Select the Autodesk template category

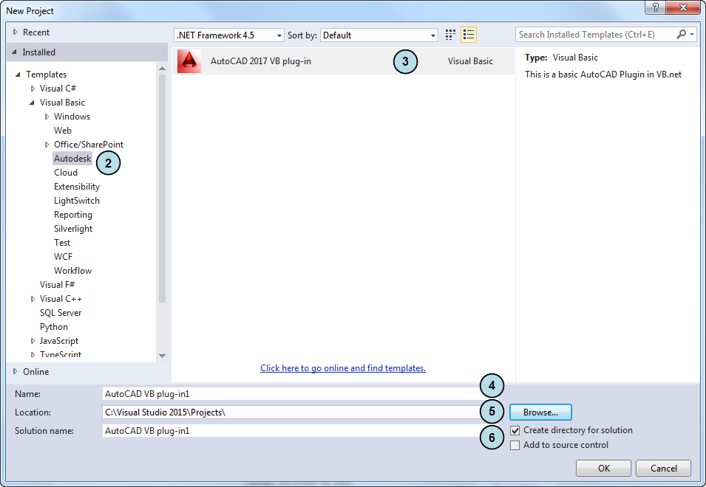[x=72, y=159]
